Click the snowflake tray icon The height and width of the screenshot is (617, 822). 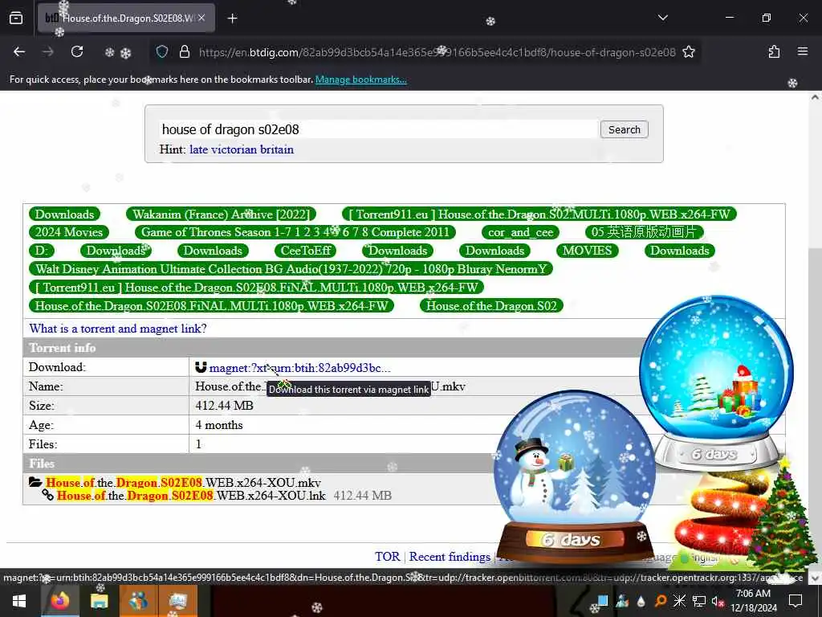[x=679, y=601]
